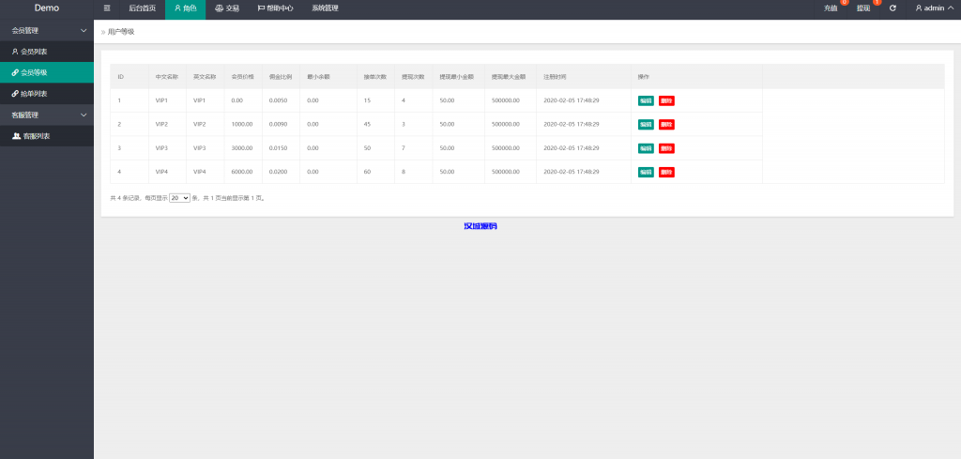Screen dimensions: 961x459
Task: Switch to the 交易 top tab
Action: [227, 8]
